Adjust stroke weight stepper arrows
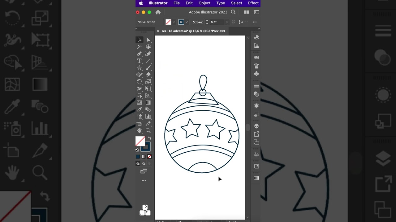396x222 pixels. [x=207, y=22]
